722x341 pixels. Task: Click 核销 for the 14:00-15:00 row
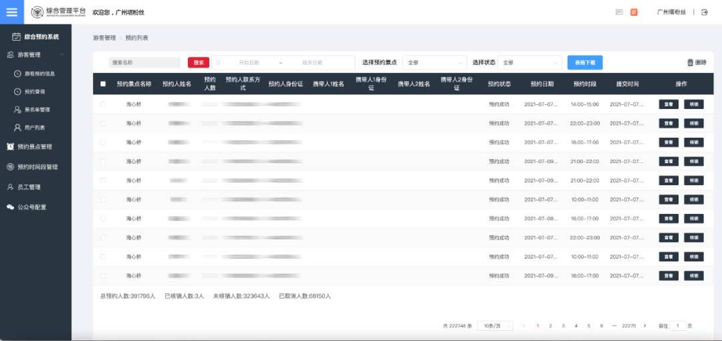(693, 104)
